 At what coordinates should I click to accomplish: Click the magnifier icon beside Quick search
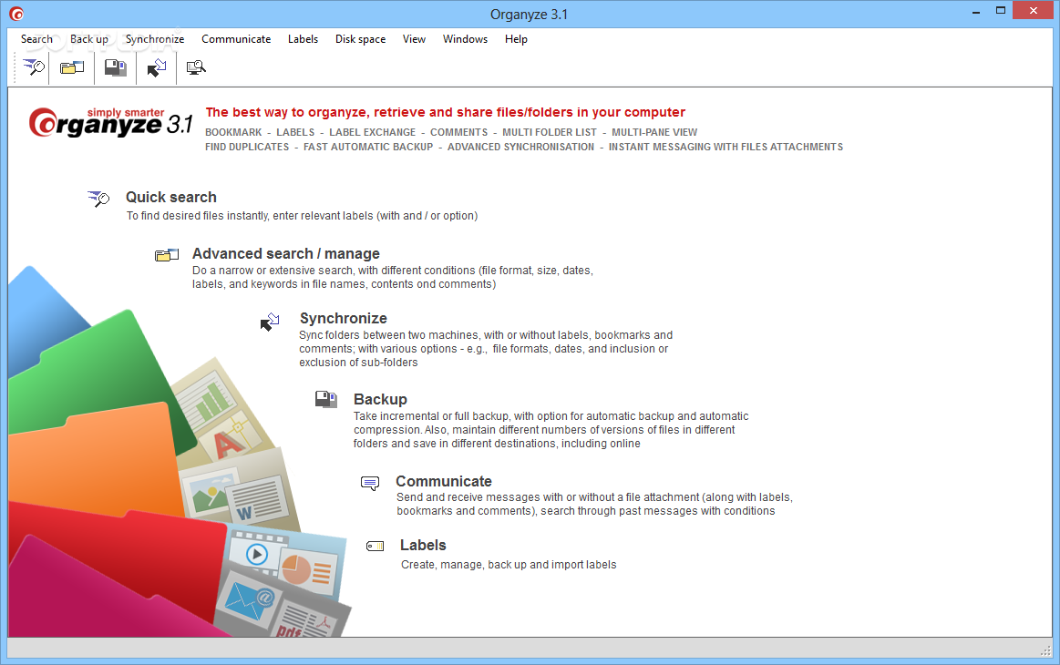click(98, 198)
